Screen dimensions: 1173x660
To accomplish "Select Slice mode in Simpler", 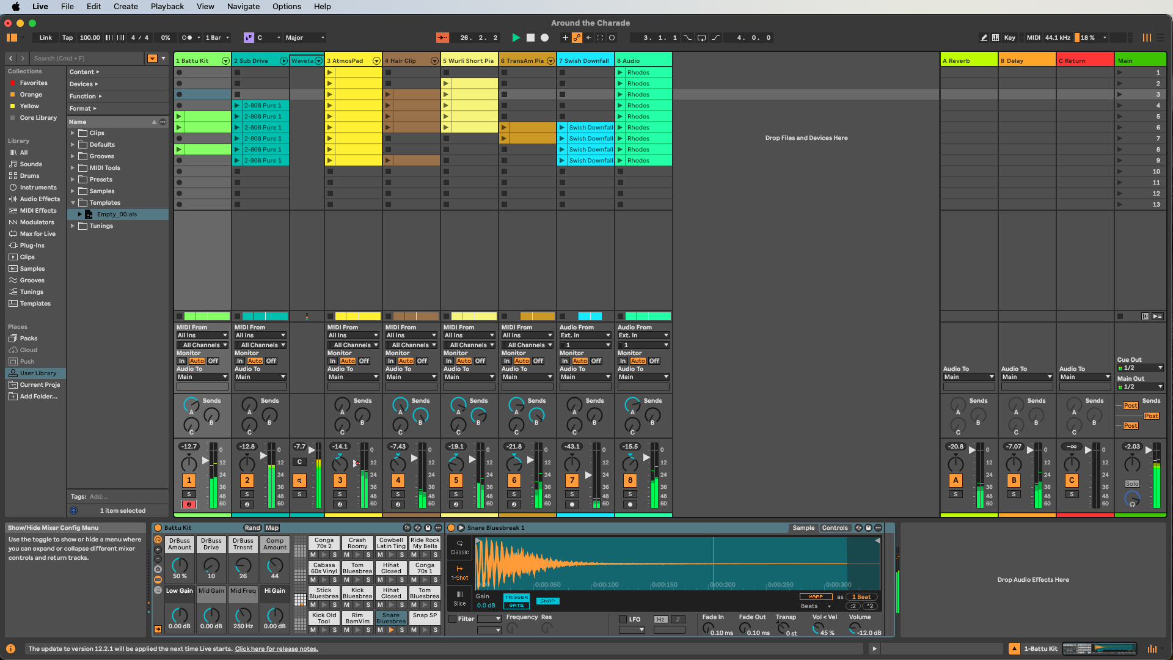I will [x=459, y=598].
